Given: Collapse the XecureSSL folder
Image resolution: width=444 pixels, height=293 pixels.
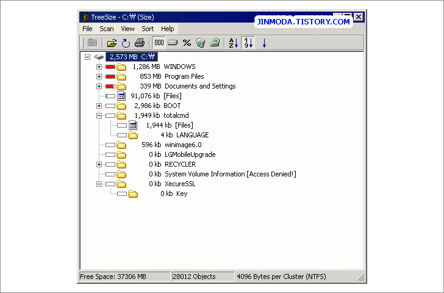Looking at the screenshot, I should tap(99, 184).
